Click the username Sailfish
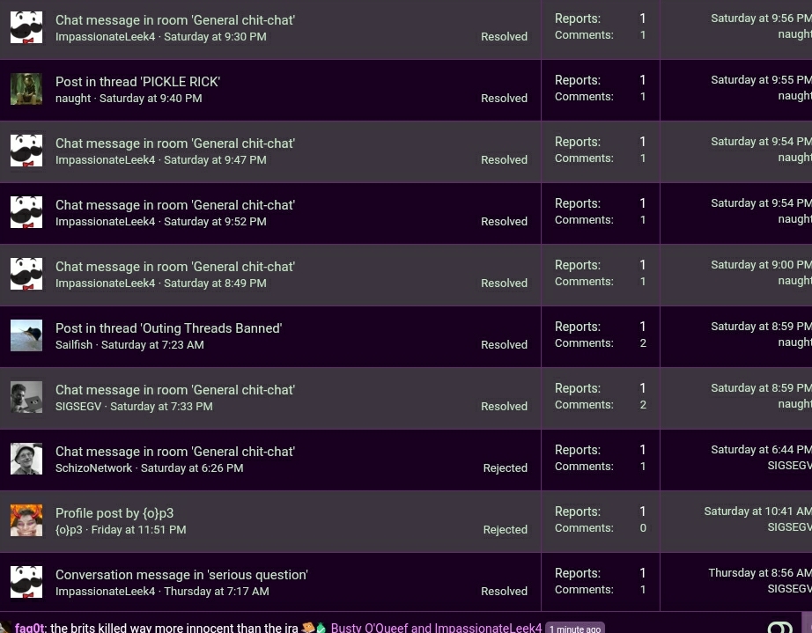812x633 pixels. click(x=74, y=345)
